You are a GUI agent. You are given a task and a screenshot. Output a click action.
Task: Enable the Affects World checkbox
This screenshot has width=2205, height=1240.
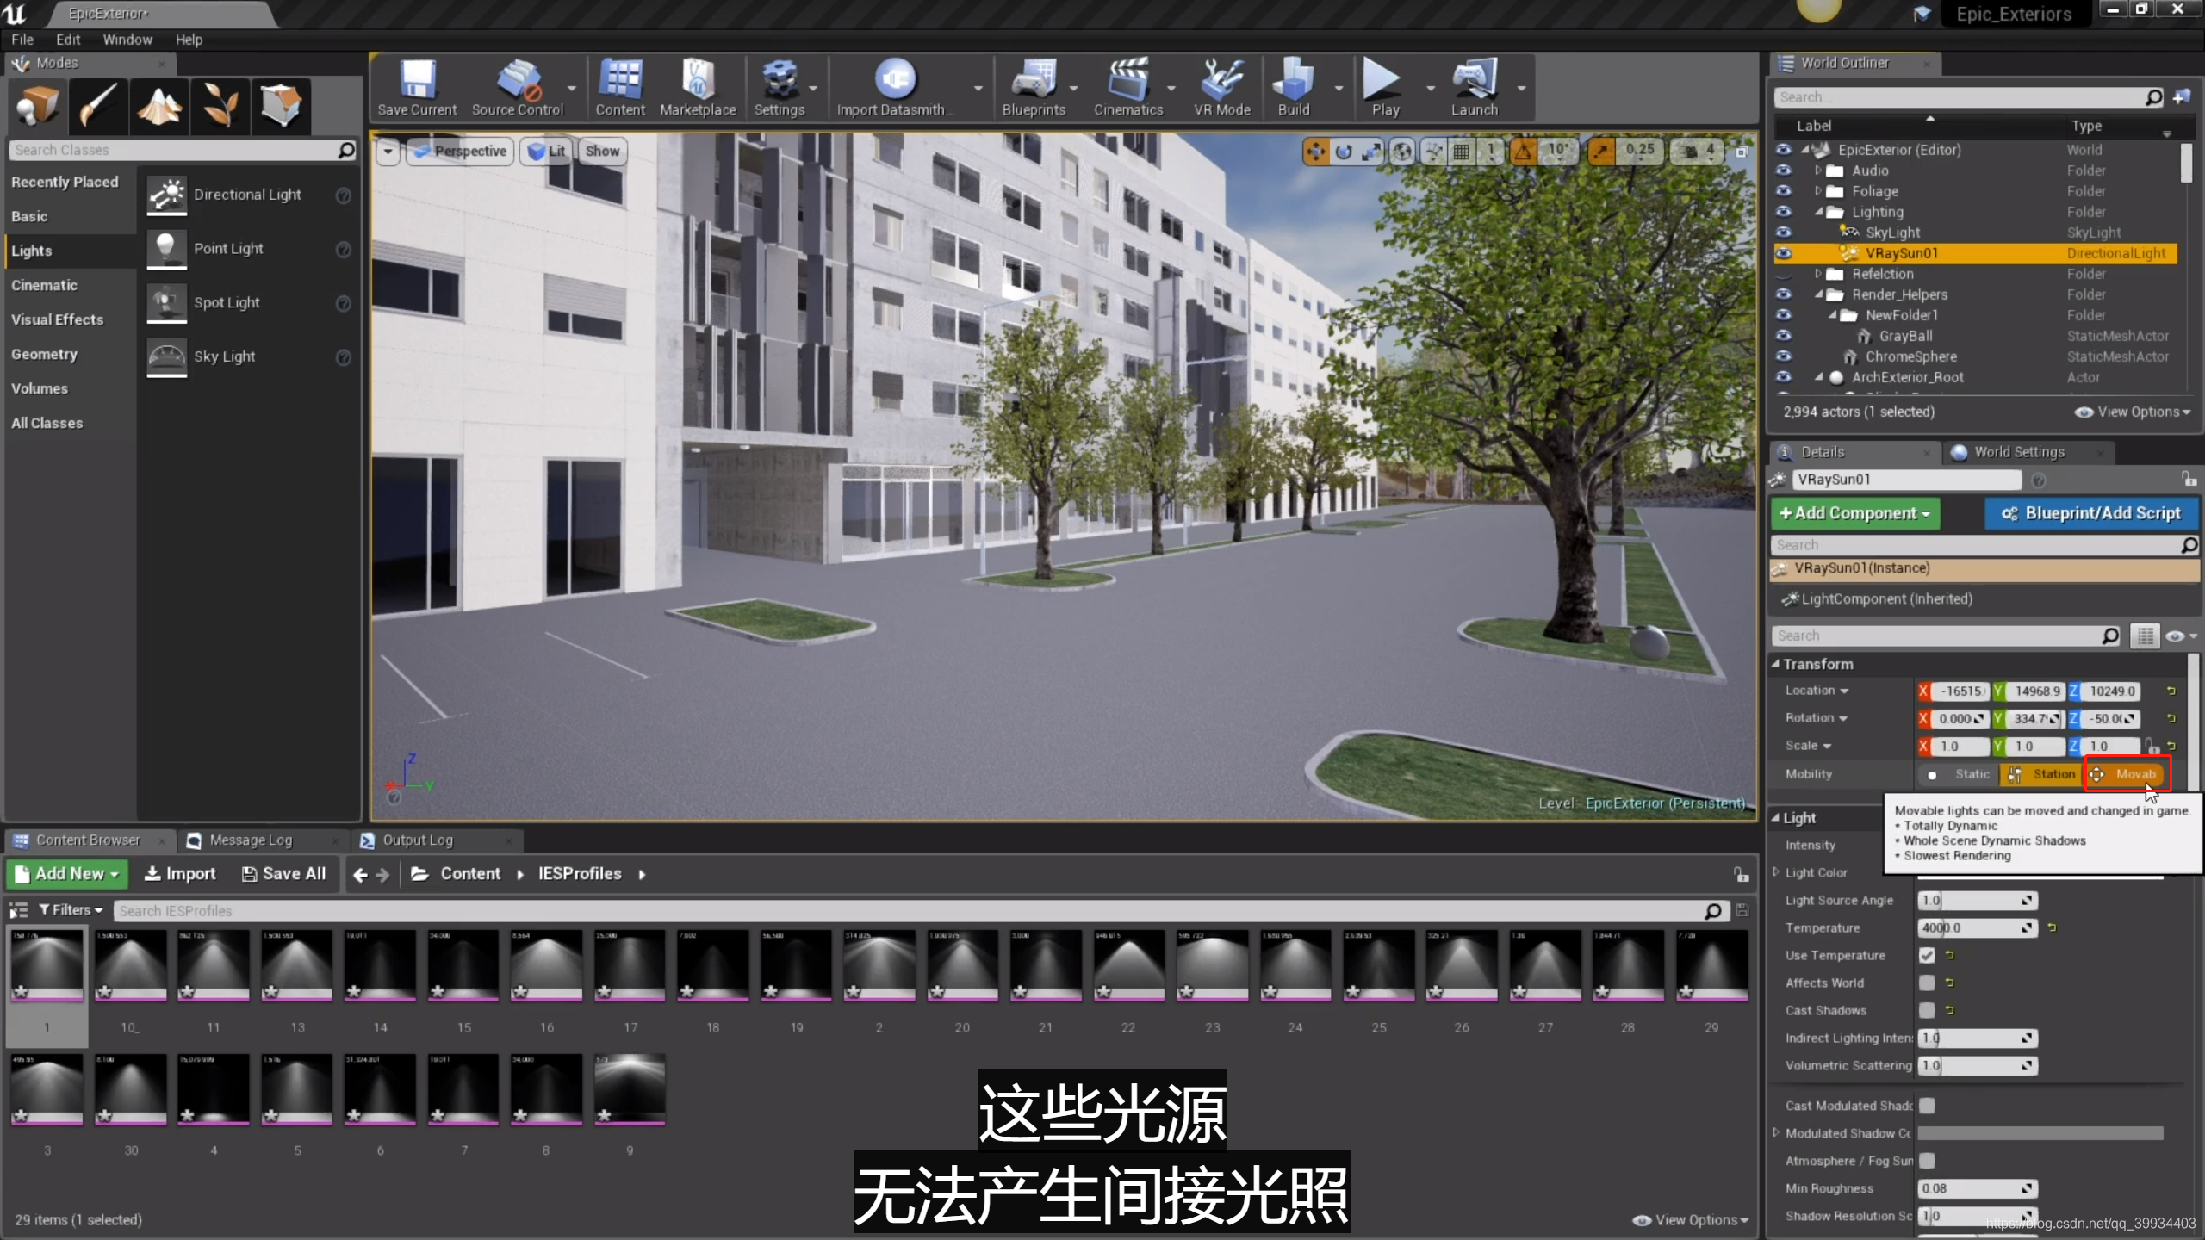pyautogui.click(x=1927, y=983)
